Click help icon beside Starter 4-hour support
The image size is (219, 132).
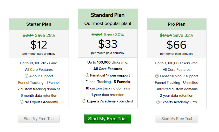click(x=26, y=76)
